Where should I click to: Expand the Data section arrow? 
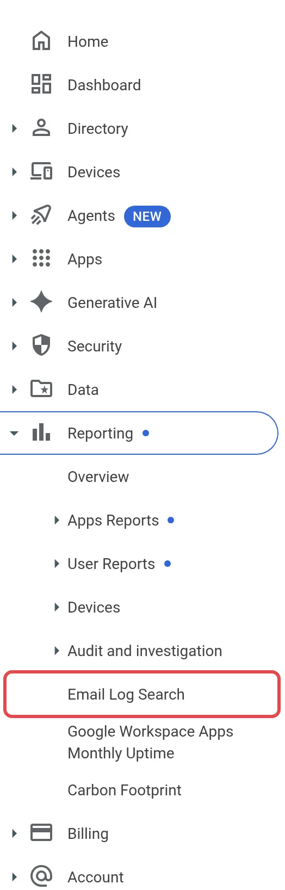click(x=15, y=390)
